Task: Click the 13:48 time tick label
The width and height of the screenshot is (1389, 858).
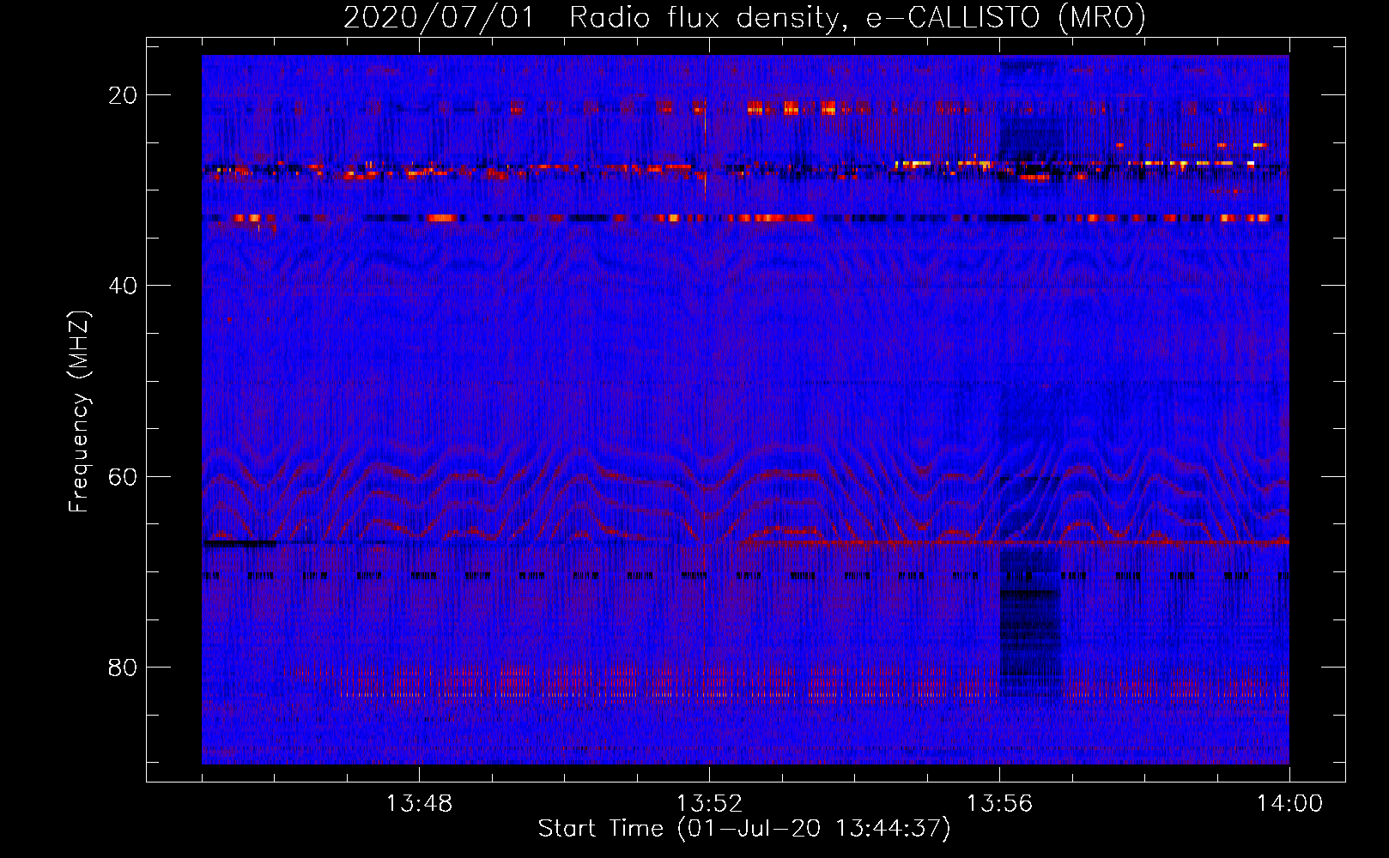Action: tap(419, 804)
